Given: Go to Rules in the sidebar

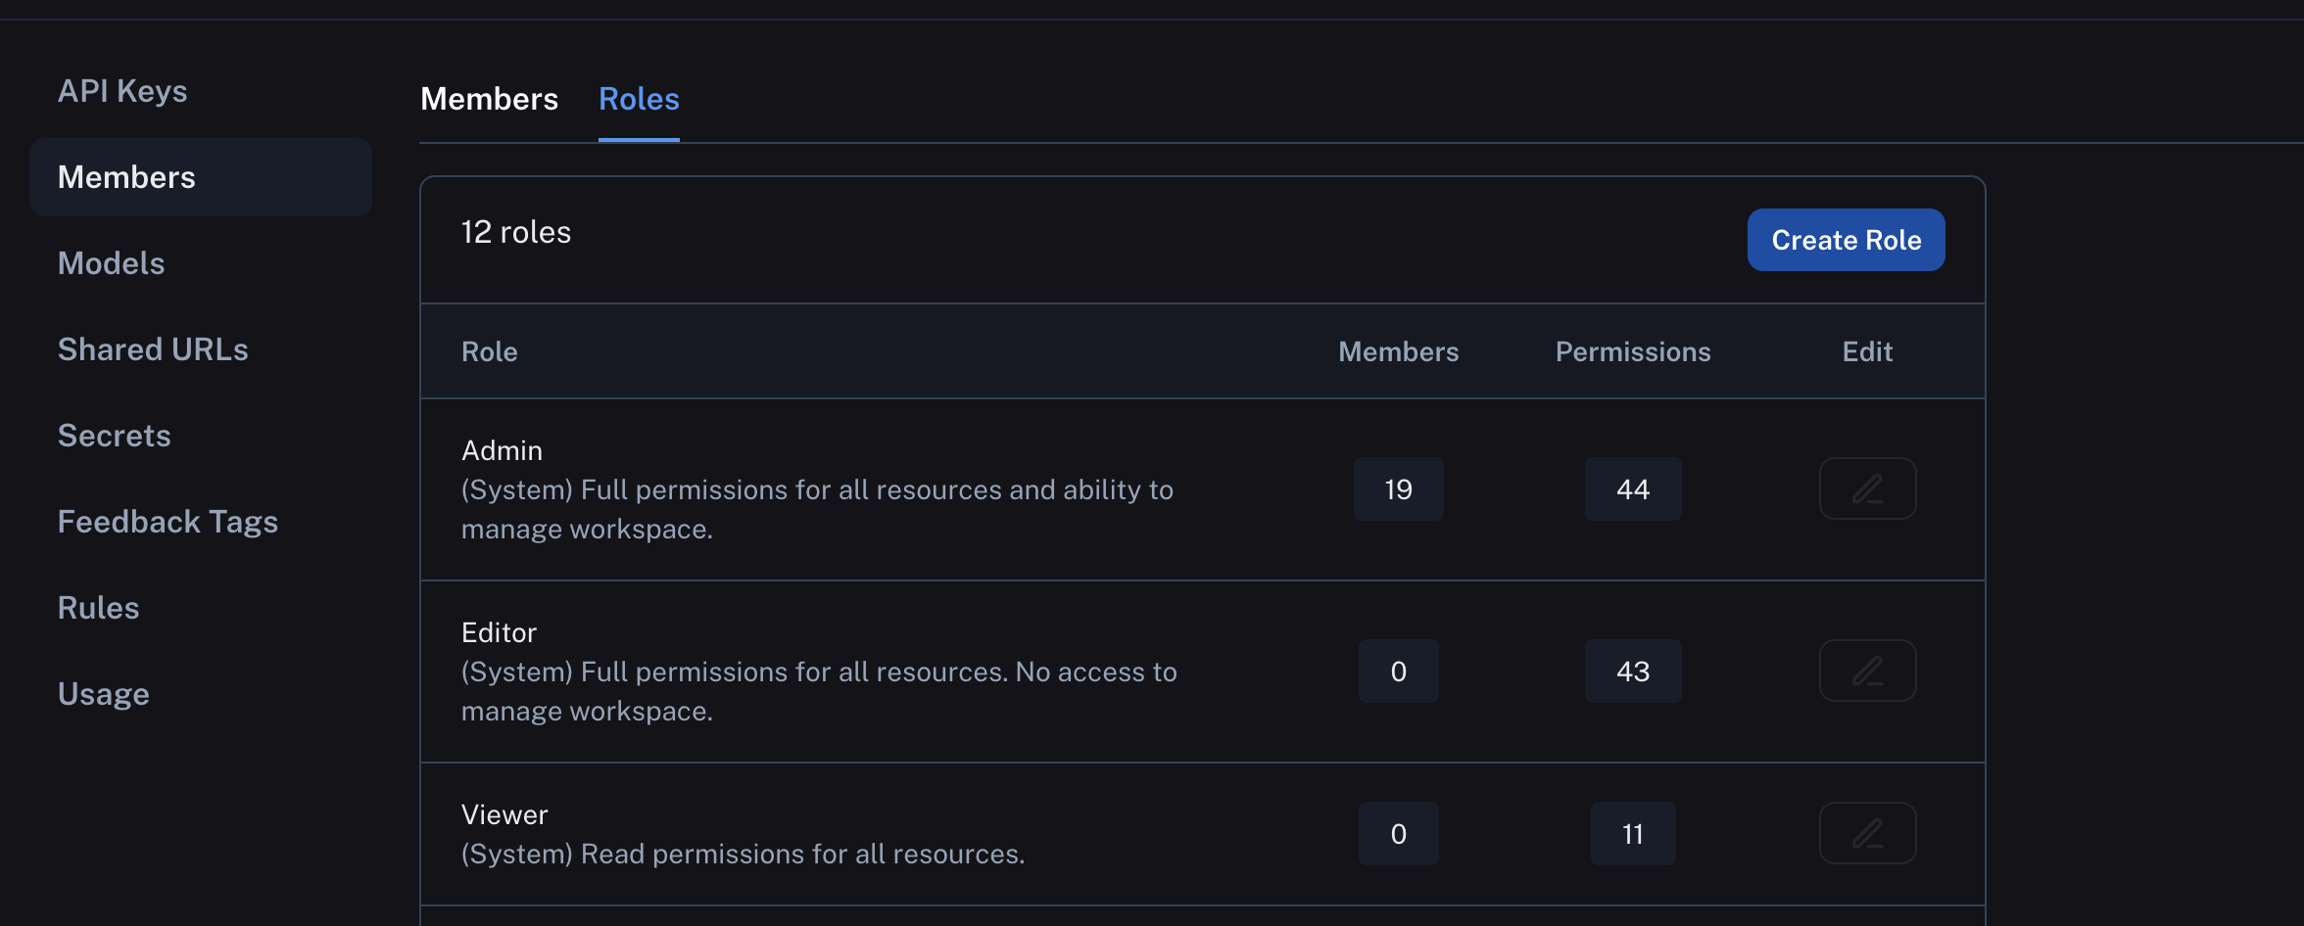Looking at the screenshot, I should pyautogui.click(x=98, y=608).
